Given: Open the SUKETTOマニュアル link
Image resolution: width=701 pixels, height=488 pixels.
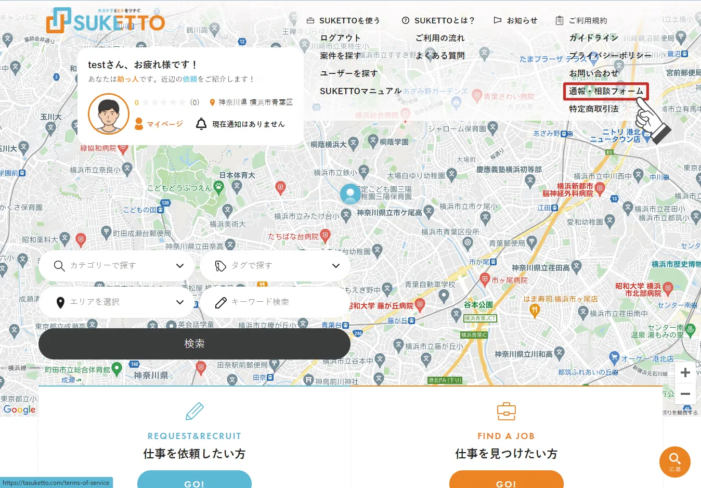Looking at the screenshot, I should click(360, 91).
